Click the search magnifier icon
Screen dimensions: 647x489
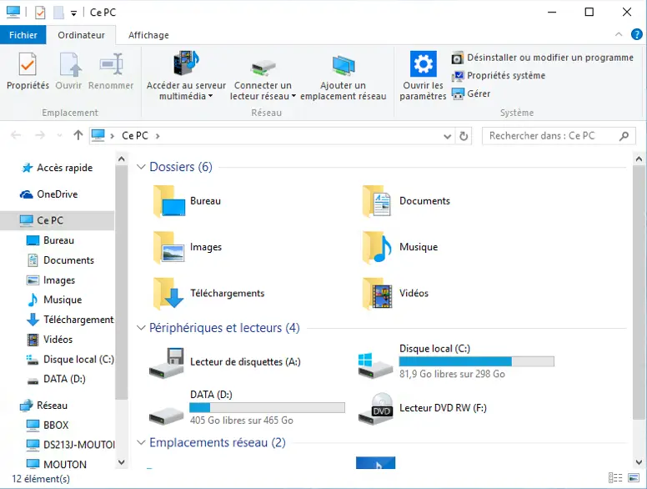(x=624, y=136)
